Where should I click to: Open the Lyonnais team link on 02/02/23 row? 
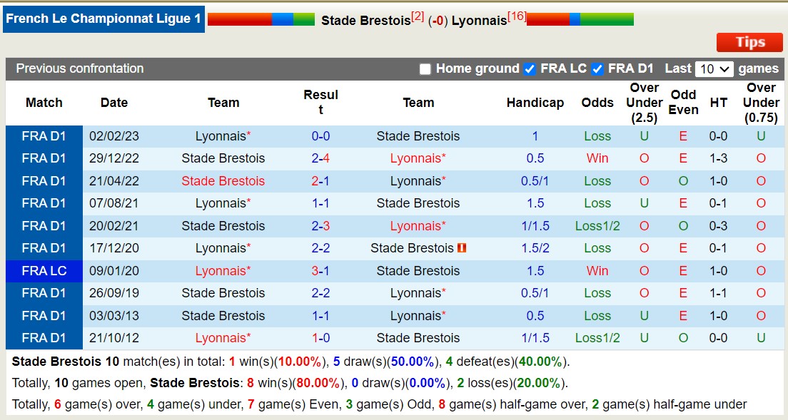[223, 135]
